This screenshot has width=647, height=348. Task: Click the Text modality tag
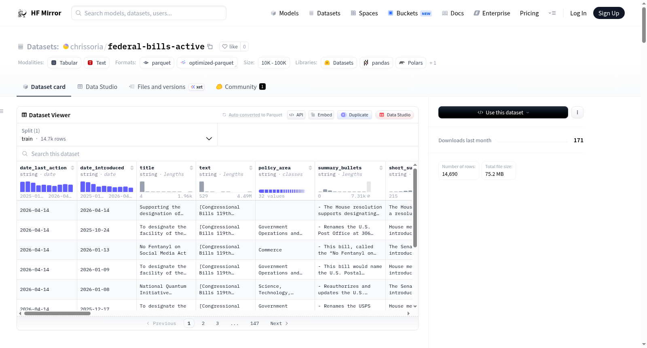click(x=97, y=63)
